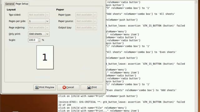The width and height of the screenshot is (200, 112).
Task: Click in the Scale value field
Action: pyautogui.click(x=33, y=40)
